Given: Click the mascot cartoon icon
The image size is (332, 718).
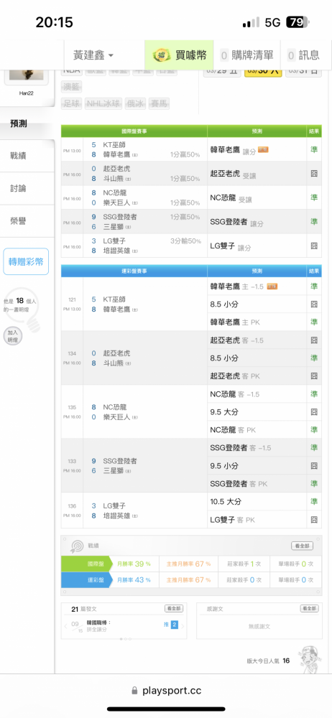Looking at the screenshot, I should [308, 659].
